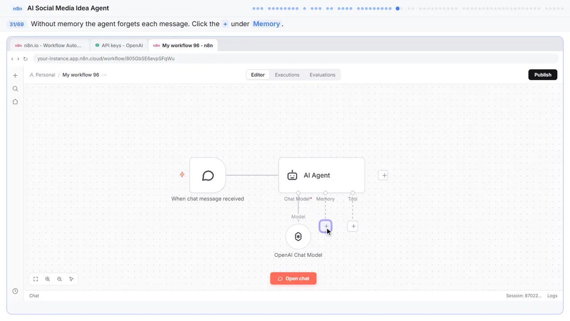Select the chat message trigger node
This screenshot has height=321, width=570.
pos(208,175)
